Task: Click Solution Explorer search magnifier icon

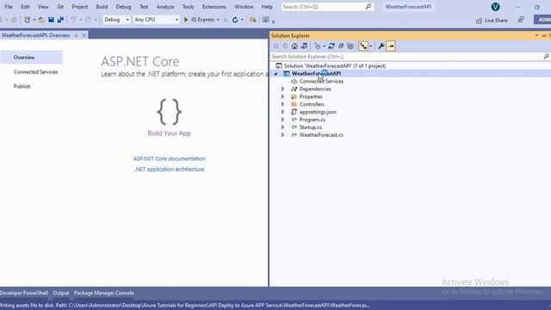Action: click(x=546, y=57)
